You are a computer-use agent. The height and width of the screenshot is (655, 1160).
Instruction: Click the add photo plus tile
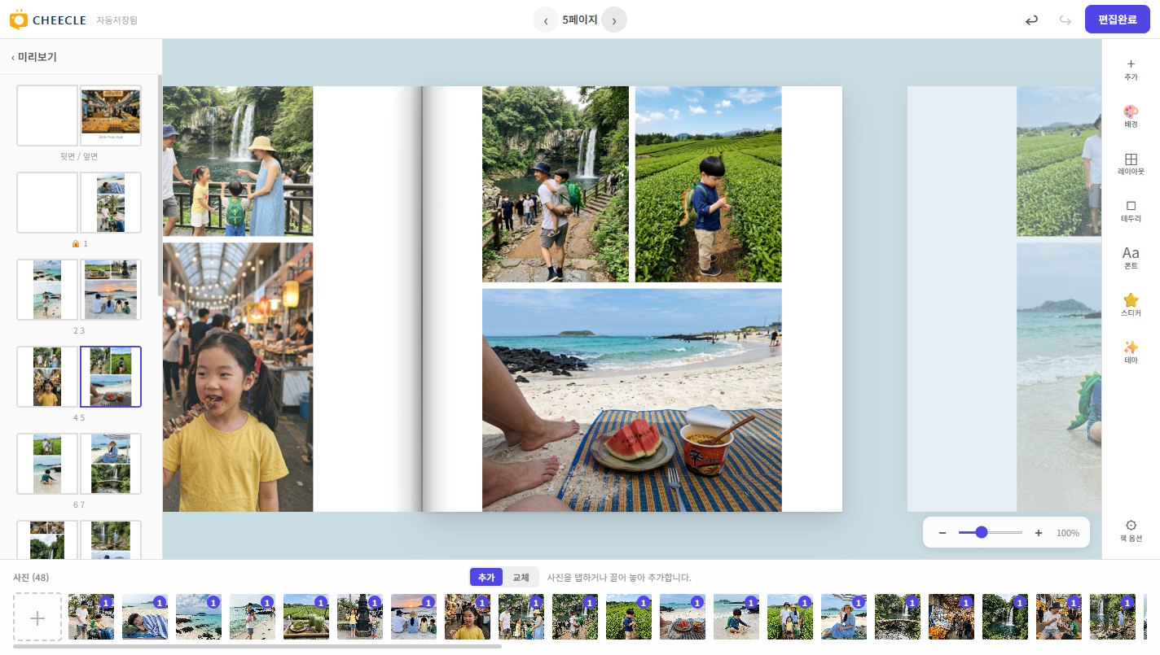coord(37,617)
